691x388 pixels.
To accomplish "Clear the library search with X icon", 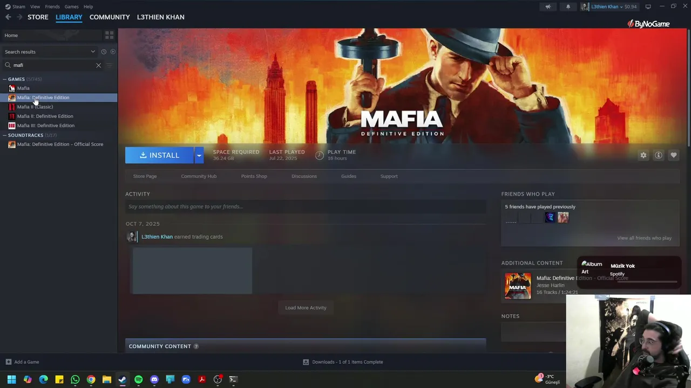I will tap(98, 65).
